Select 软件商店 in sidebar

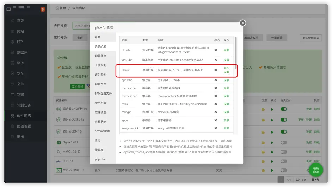click(x=24, y=116)
